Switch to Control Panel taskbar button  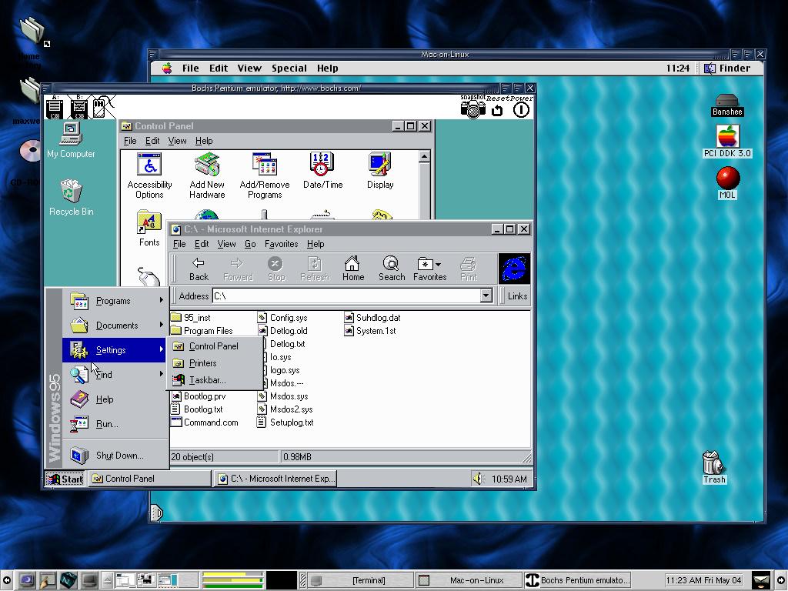[x=150, y=479]
